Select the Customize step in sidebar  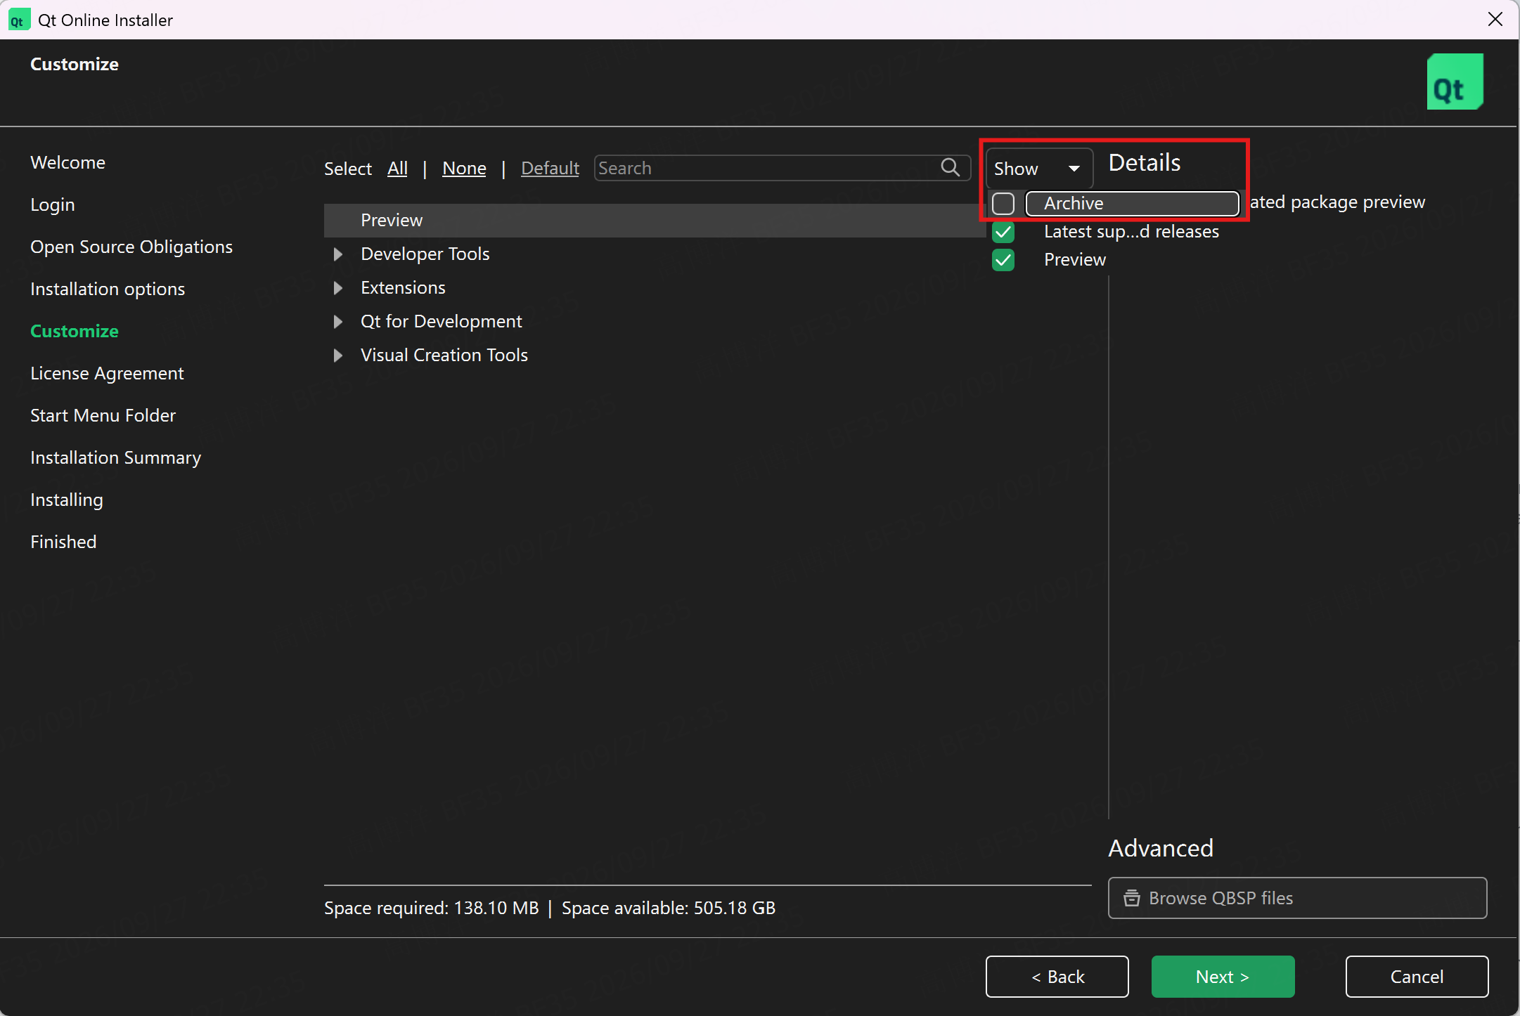pyautogui.click(x=75, y=331)
